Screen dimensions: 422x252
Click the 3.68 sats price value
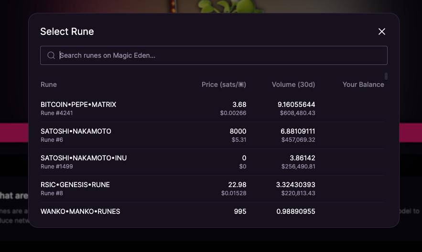239,105
